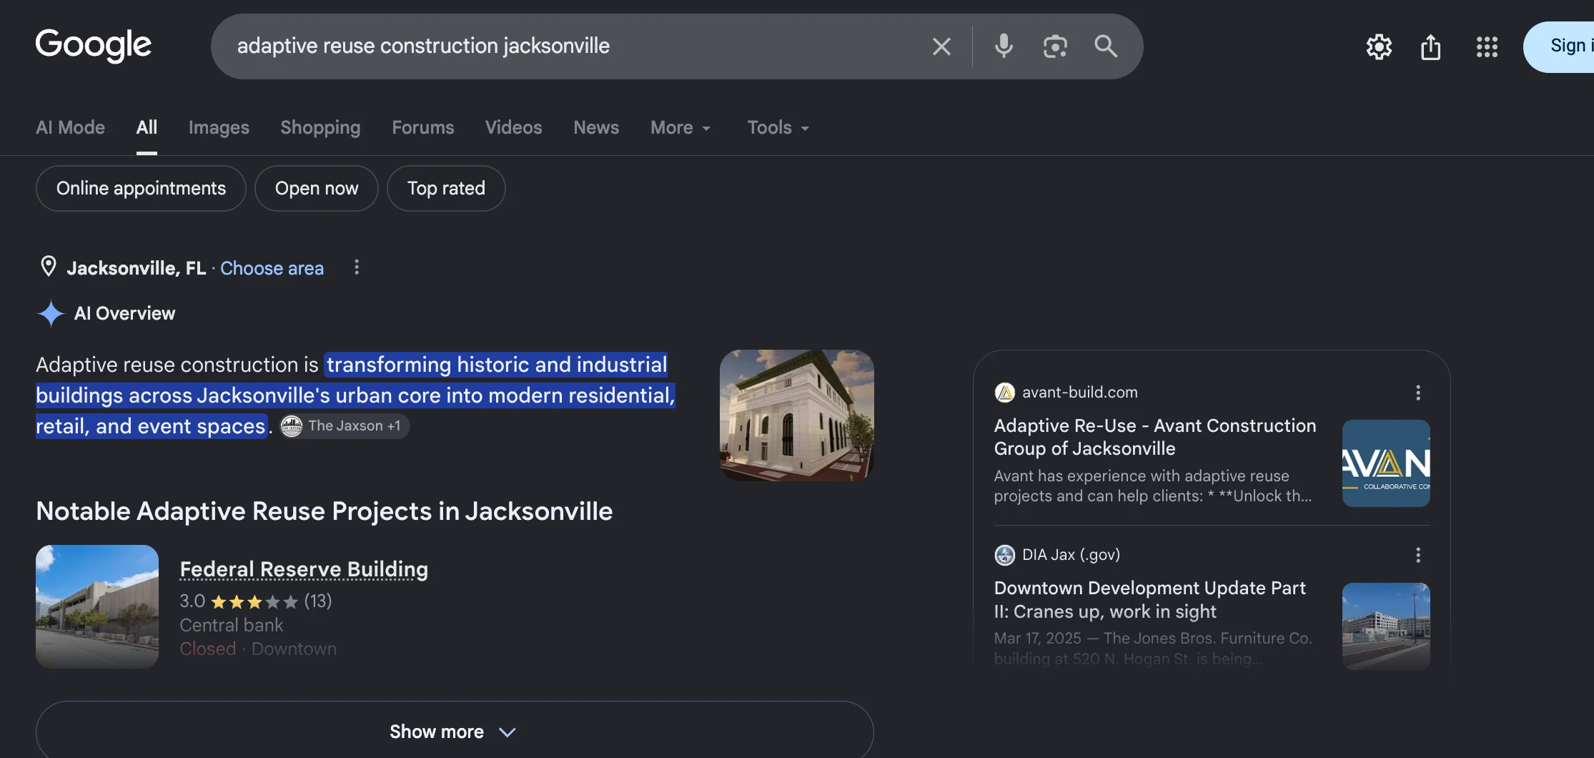Image resolution: width=1594 pixels, height=758 pixels.
Task: Open location options three-dot menu
Action: [x=357, y=267]
